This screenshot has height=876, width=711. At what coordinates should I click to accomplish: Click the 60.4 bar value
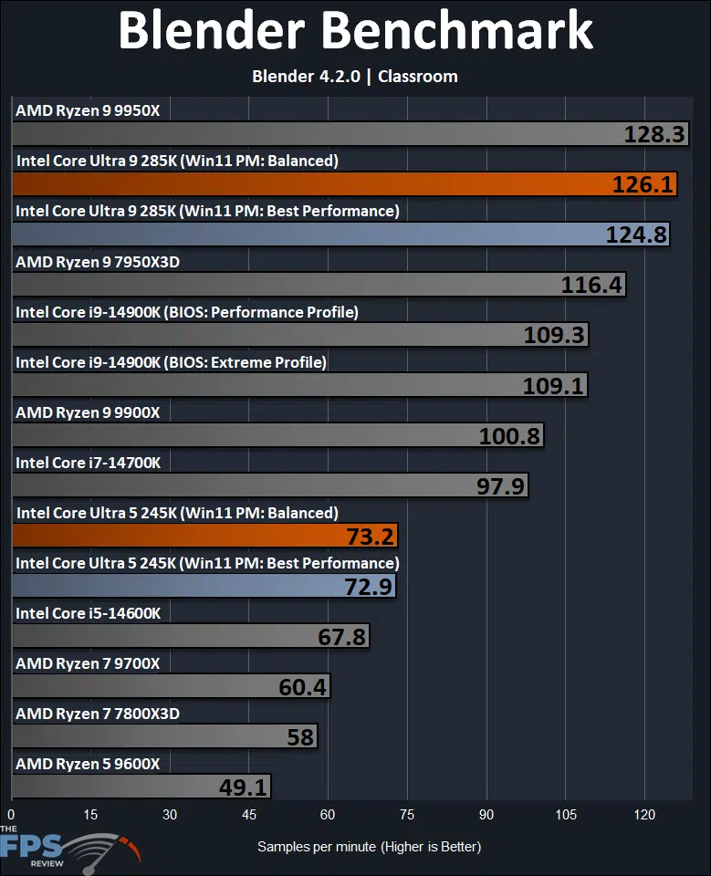tap(302, 687)
